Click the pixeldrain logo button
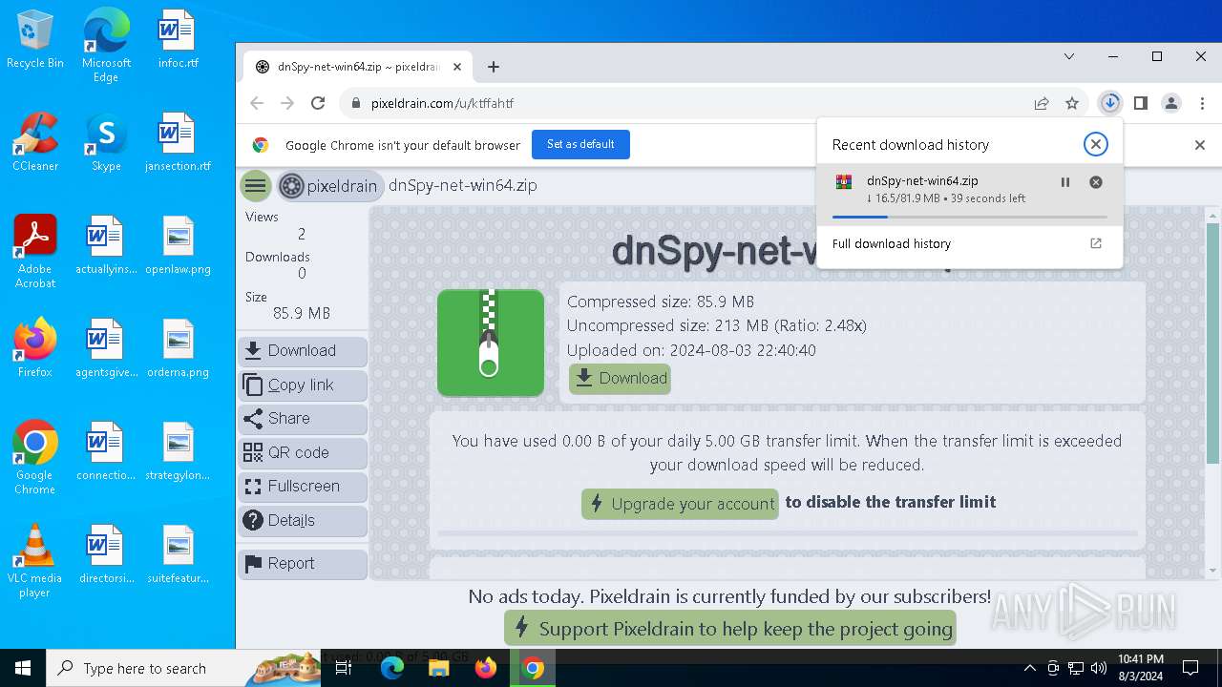The height and width of the screenshot is (687, 1222). pyautogui.click(x=330, y=186)
